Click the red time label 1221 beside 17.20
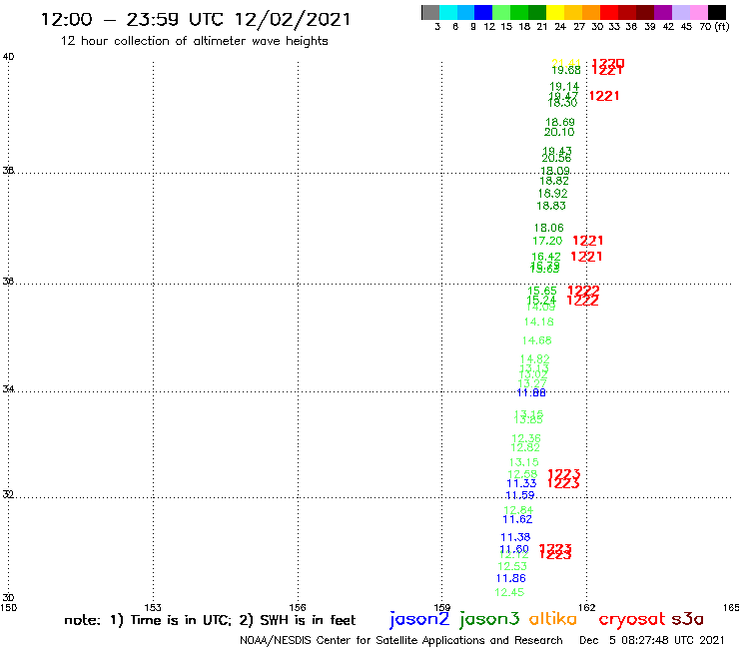Screen dimensions: 739x649 tap(588, 241)
